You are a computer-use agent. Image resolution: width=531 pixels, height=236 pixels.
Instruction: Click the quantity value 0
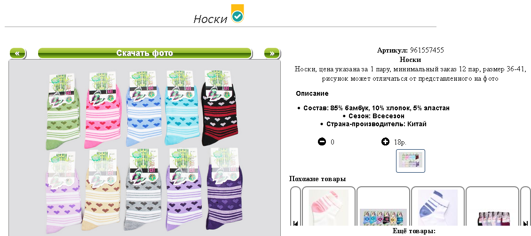(x=333, y=142)
